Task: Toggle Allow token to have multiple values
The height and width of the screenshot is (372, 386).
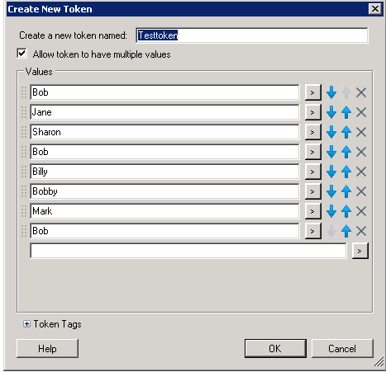Action: [21, 53]
